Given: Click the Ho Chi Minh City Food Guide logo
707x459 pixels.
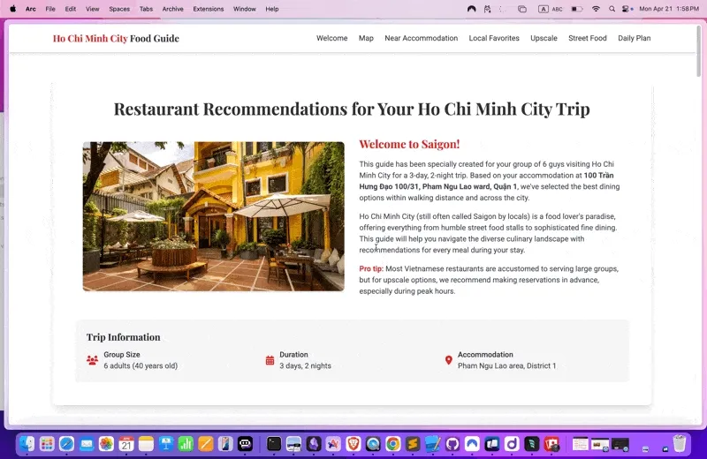Looking at the screenshot, I should (116, 38).
